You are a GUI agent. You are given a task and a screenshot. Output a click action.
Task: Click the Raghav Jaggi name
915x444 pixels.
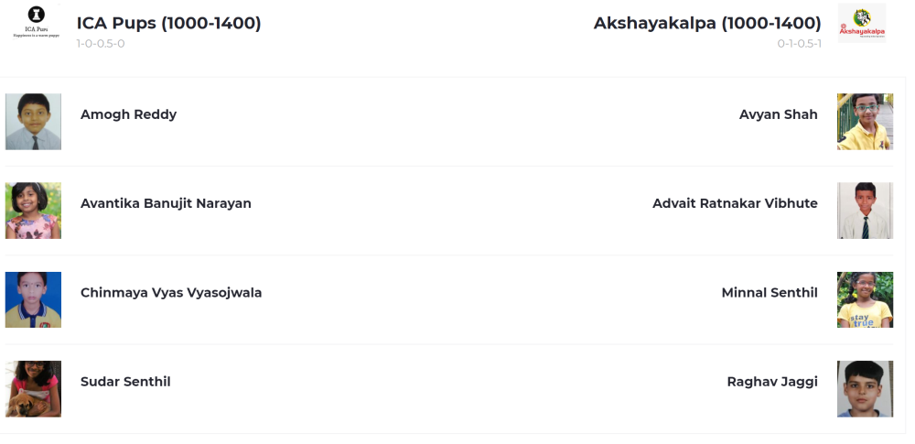(x=772, y=382)
